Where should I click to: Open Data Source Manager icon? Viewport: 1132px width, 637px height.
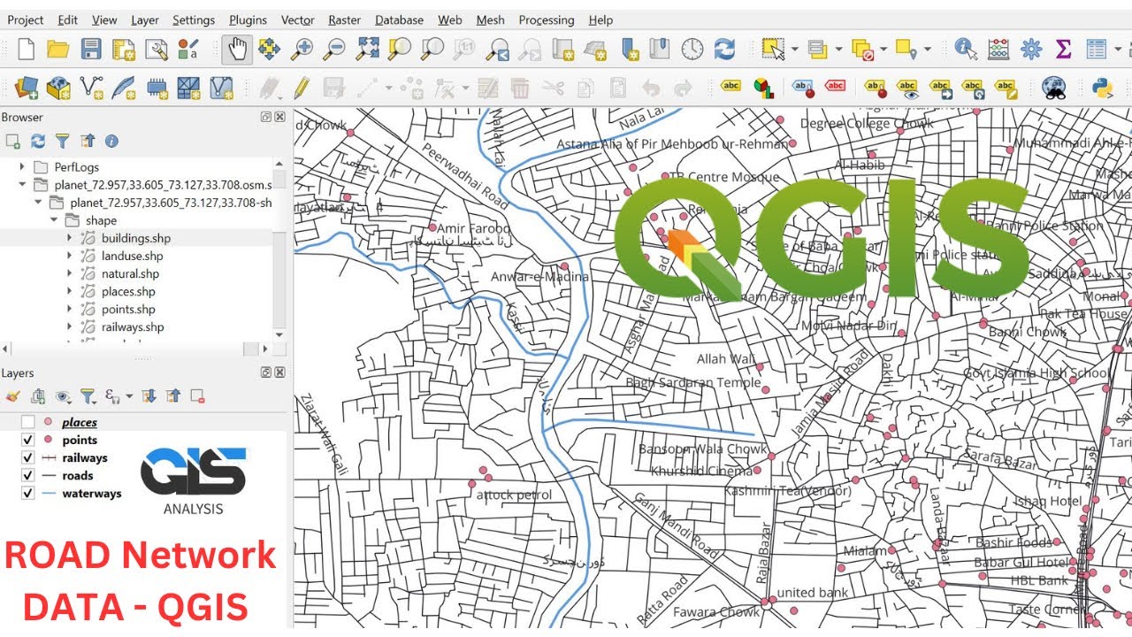(26, 88)
